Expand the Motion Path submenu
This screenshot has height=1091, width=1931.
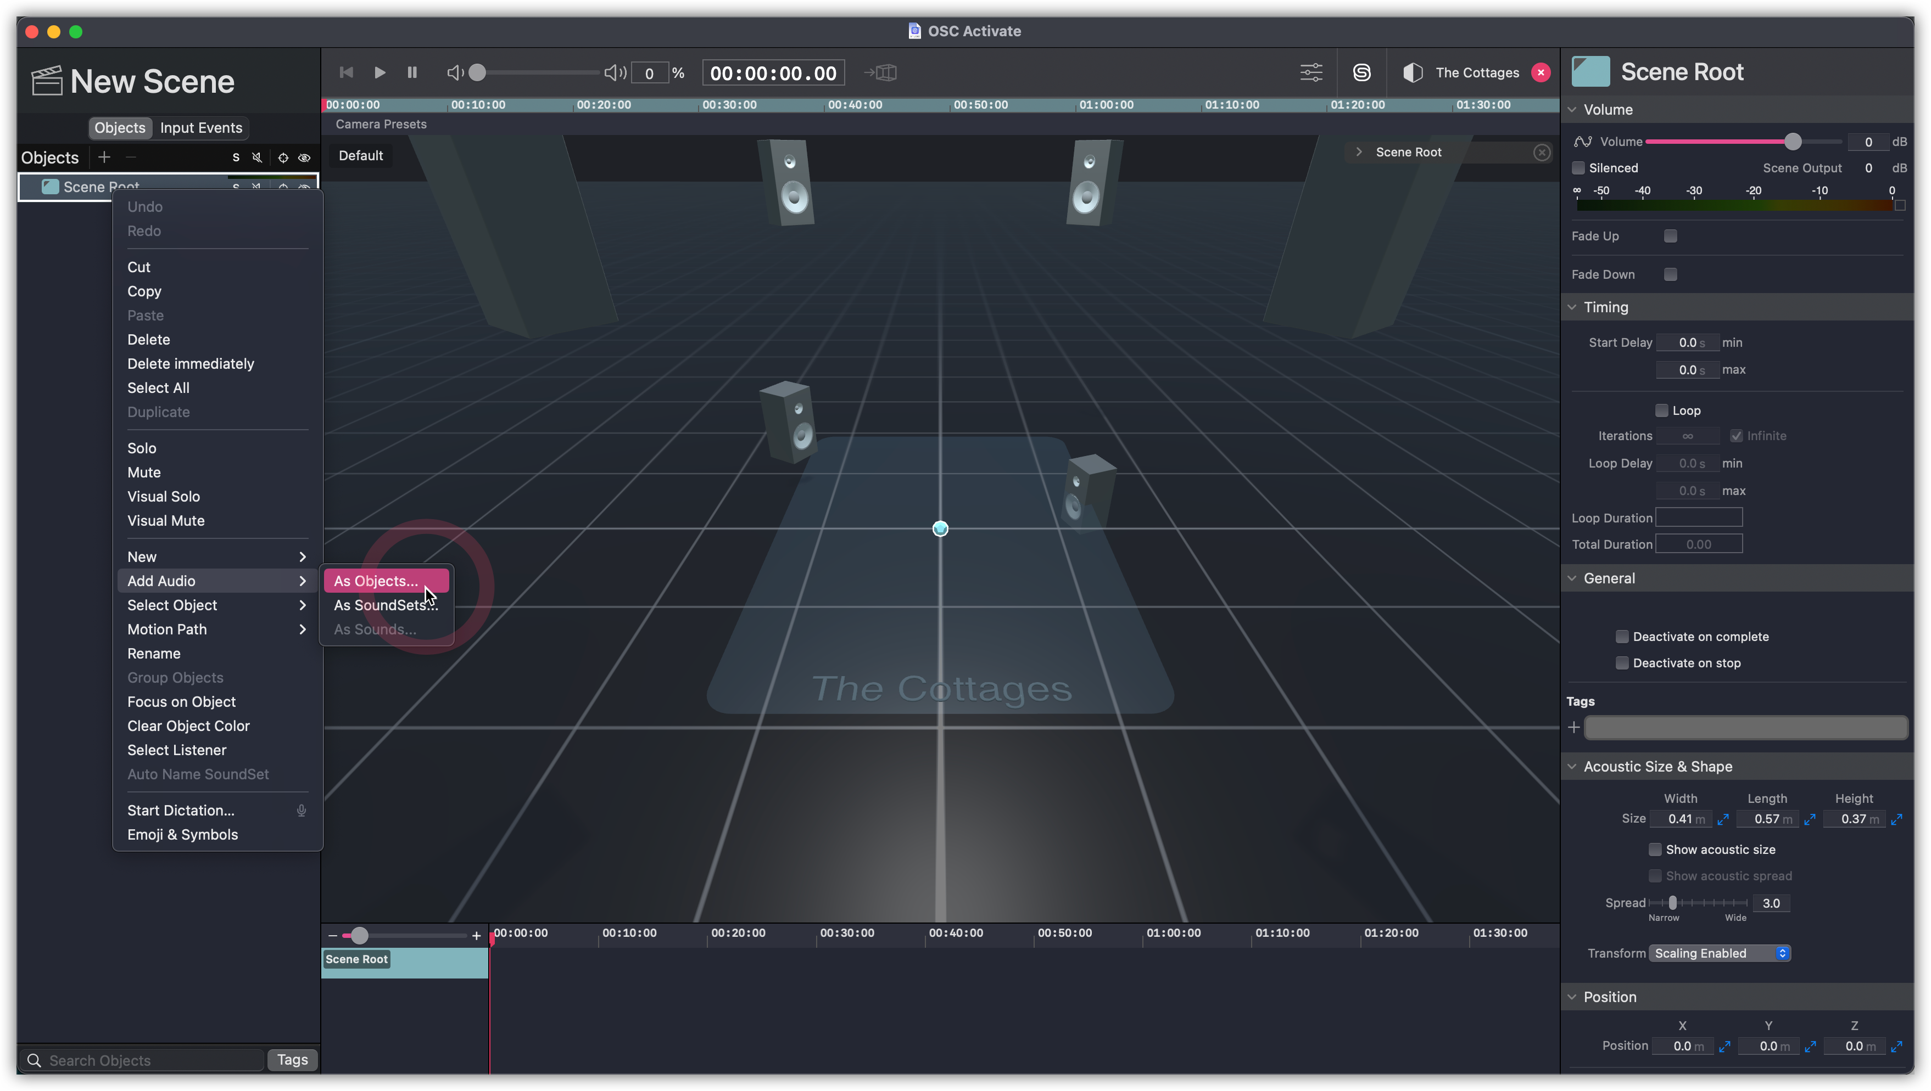coord(217,629)
